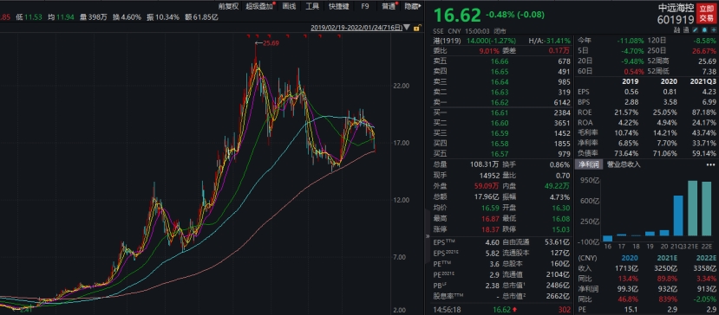This screenshot has height=315, width=719.
Task: Click the red 立即交易 button
Action: pos(706,13)
